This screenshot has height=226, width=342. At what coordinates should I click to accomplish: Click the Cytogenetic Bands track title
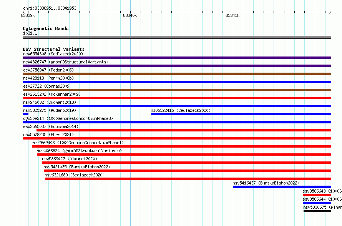46,28
